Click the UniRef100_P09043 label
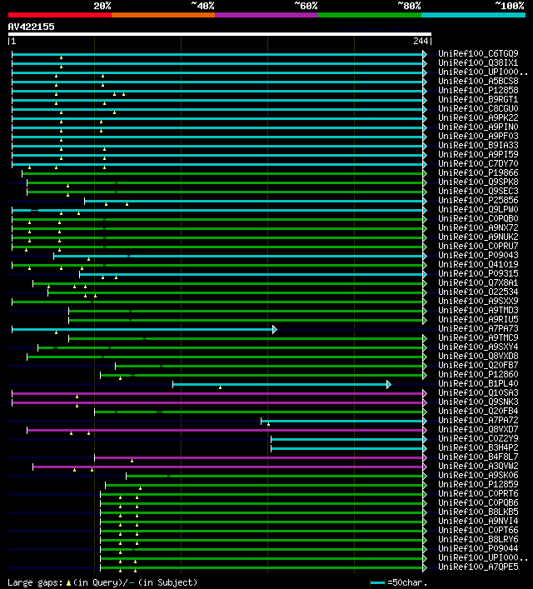Image resolution: width=533 pixels, height=589 pixels. coord(478,255)
